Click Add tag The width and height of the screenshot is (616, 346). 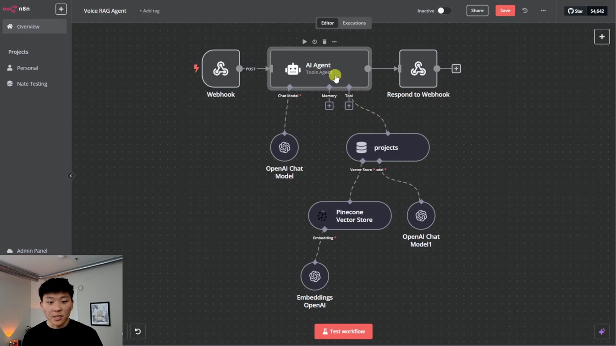[149, 11]
